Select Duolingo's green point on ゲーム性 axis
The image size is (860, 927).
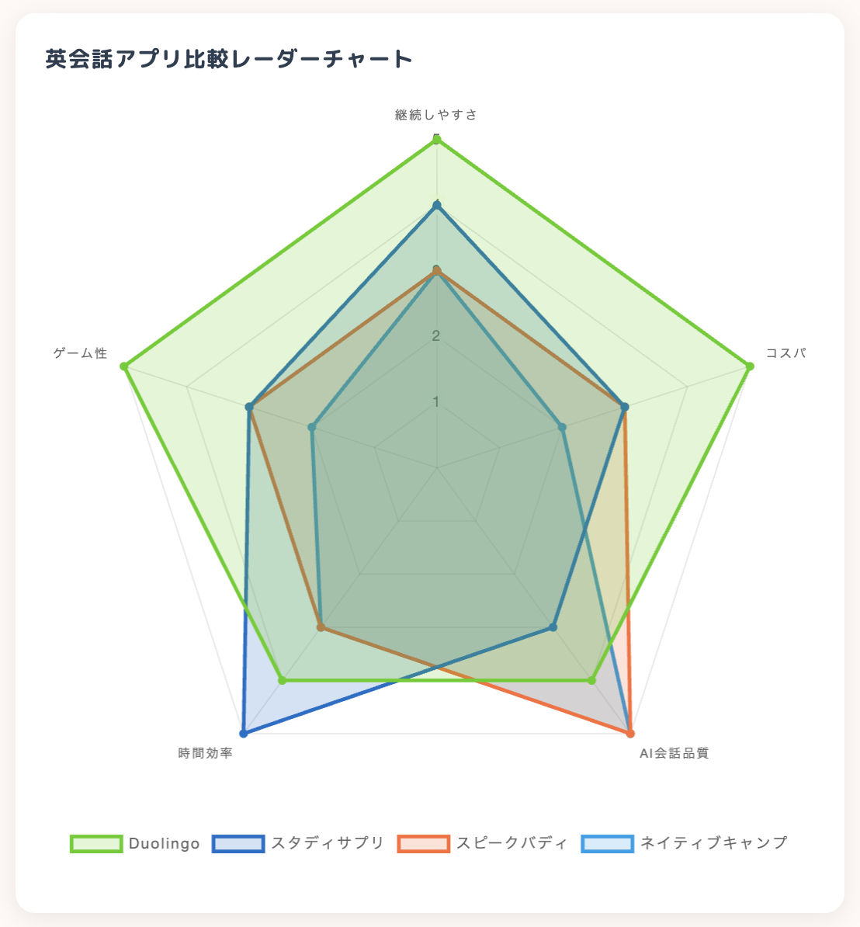click(124, 366)
